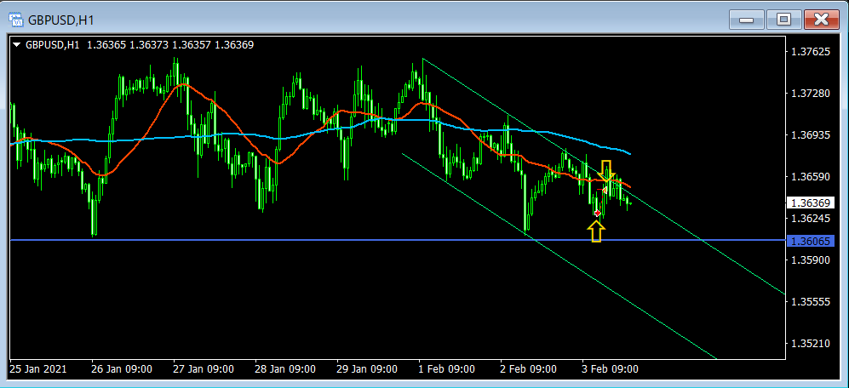Screen dimensions: 849x388
Task: Click the 1.35555 price scale label
Action: pos(811,301)
